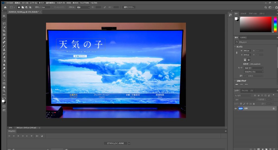Select the Zoom tool in toolbar
The height and width of the screenshot is (150, 278).
tap(4, 91)
